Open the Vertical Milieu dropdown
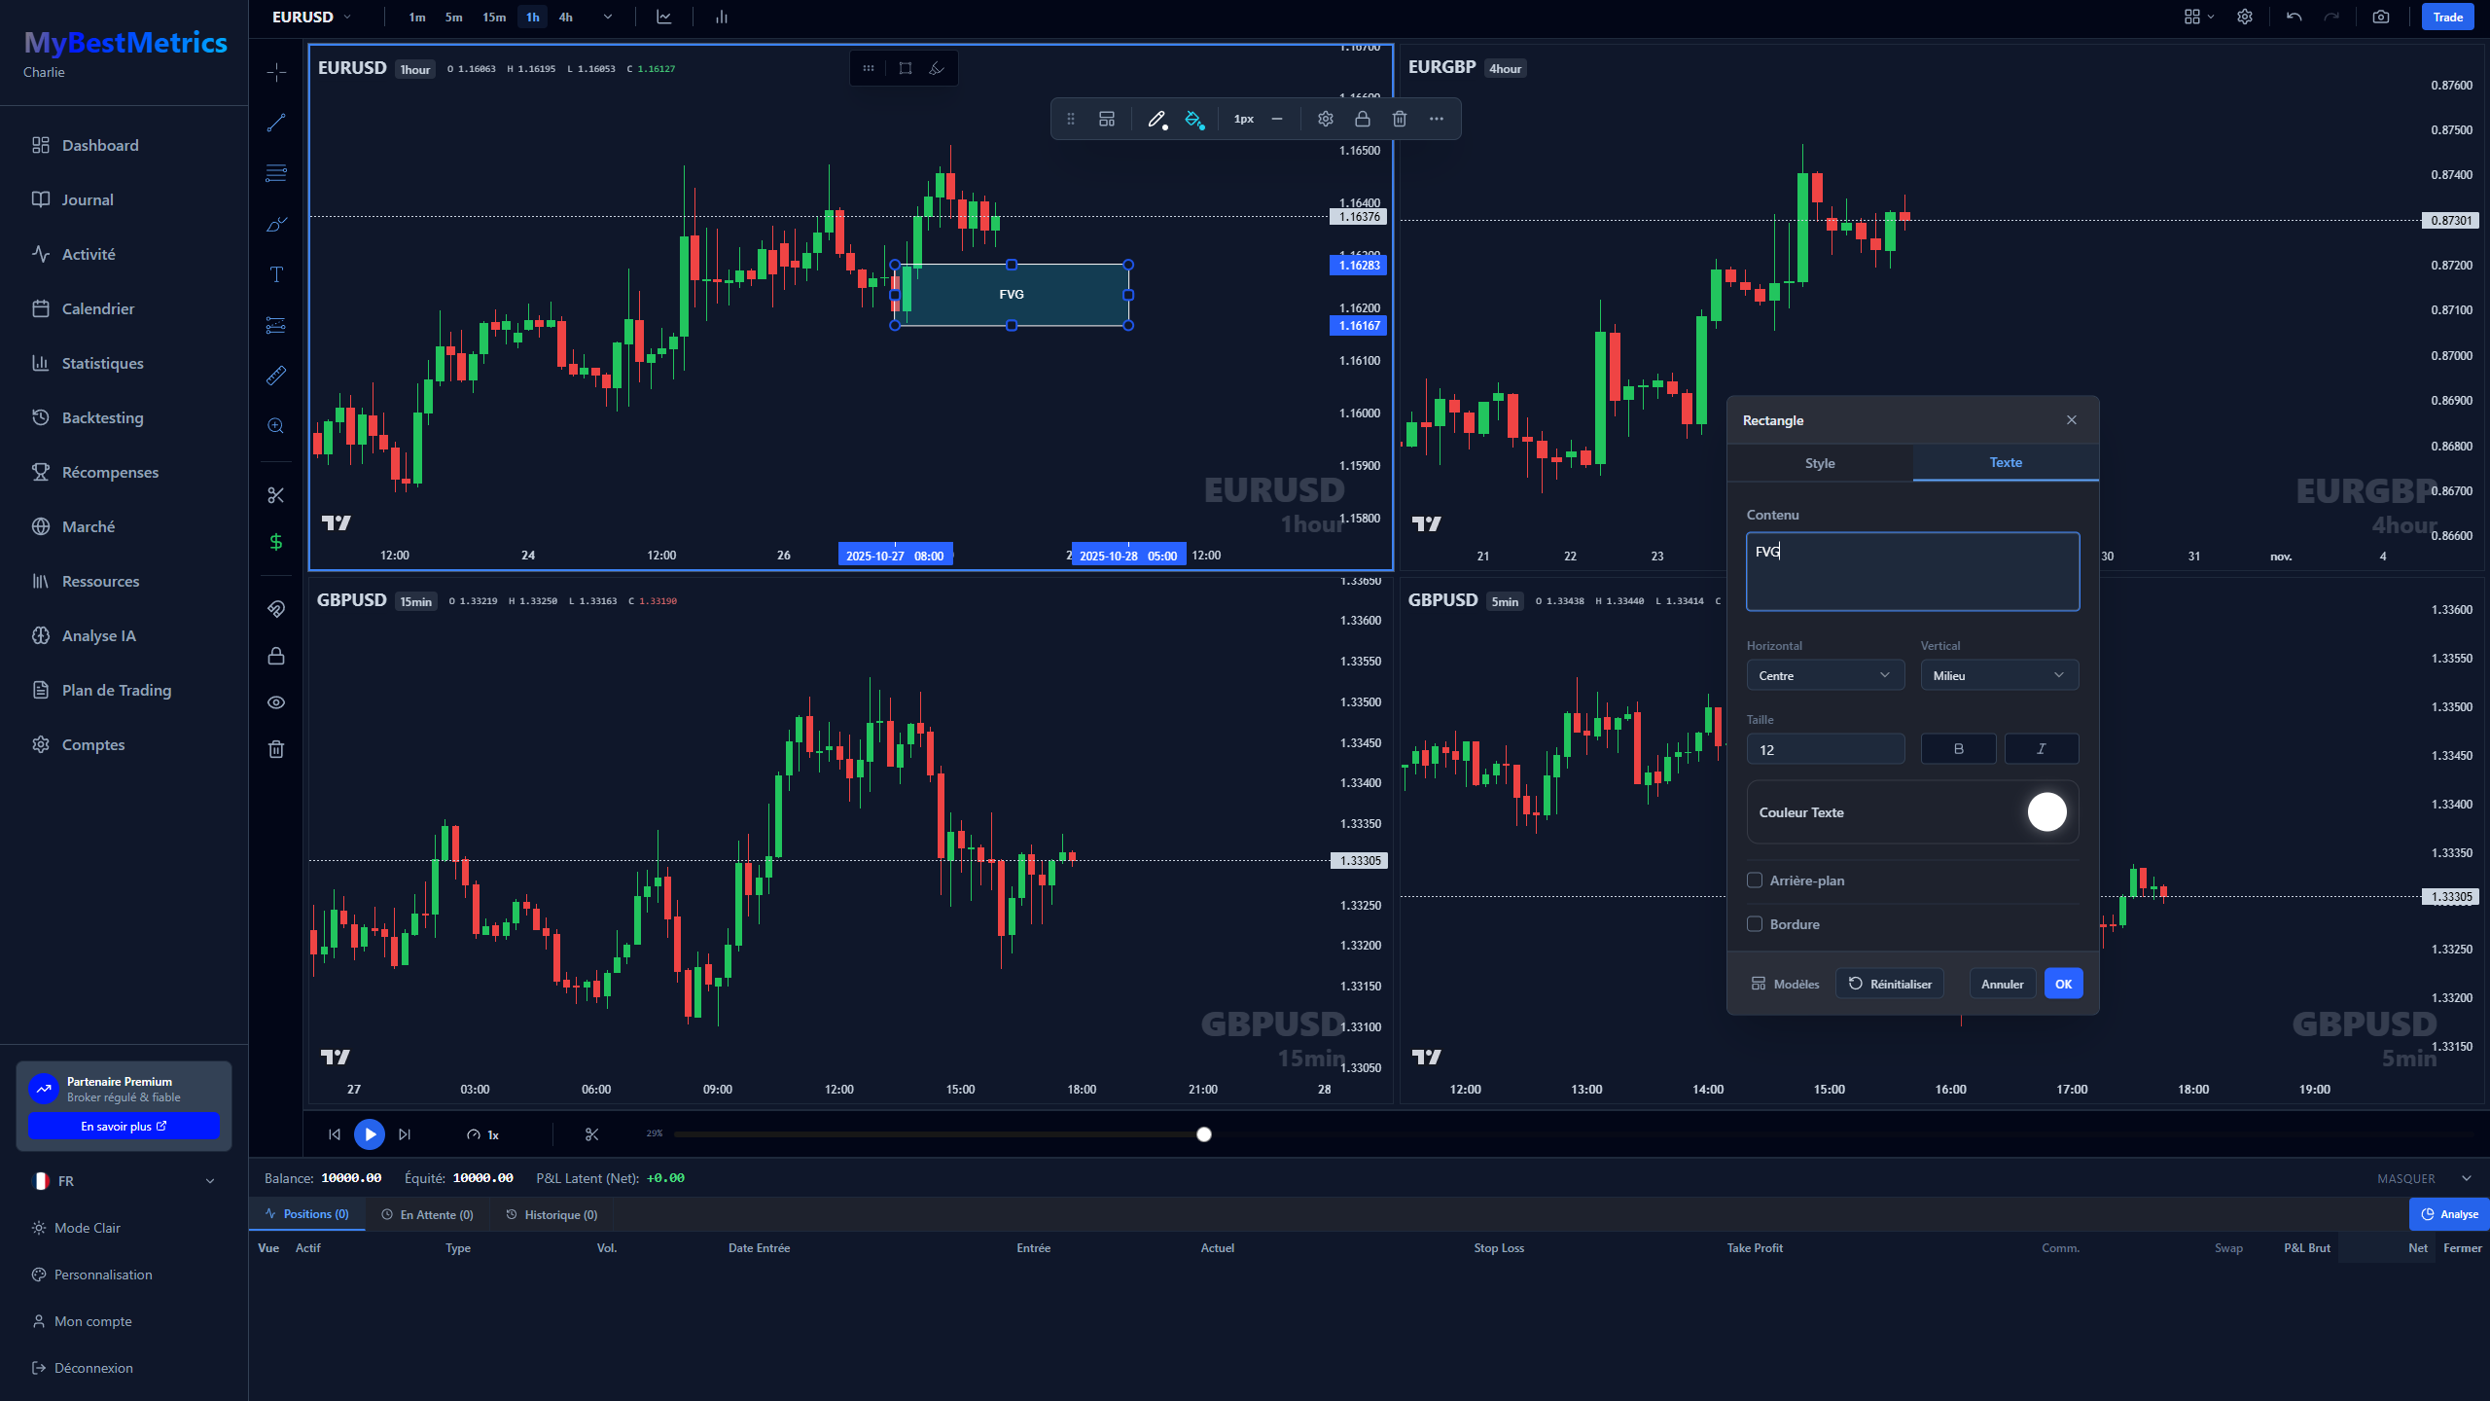The width and height of the screenshot is (2490, 1401). pyautogui.click(x=2000, y=675)
